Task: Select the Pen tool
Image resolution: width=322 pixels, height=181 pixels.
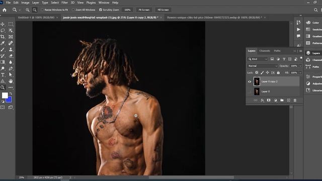Action: (x=11, y=68)
